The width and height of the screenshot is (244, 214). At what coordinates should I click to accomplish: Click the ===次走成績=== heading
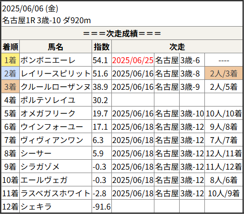coord(122,34)
